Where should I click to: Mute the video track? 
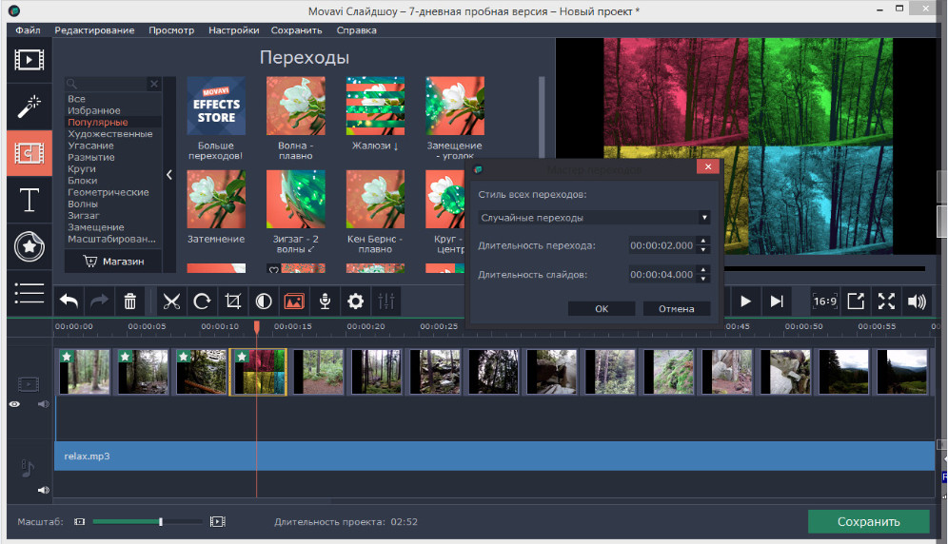coord(43,404)
